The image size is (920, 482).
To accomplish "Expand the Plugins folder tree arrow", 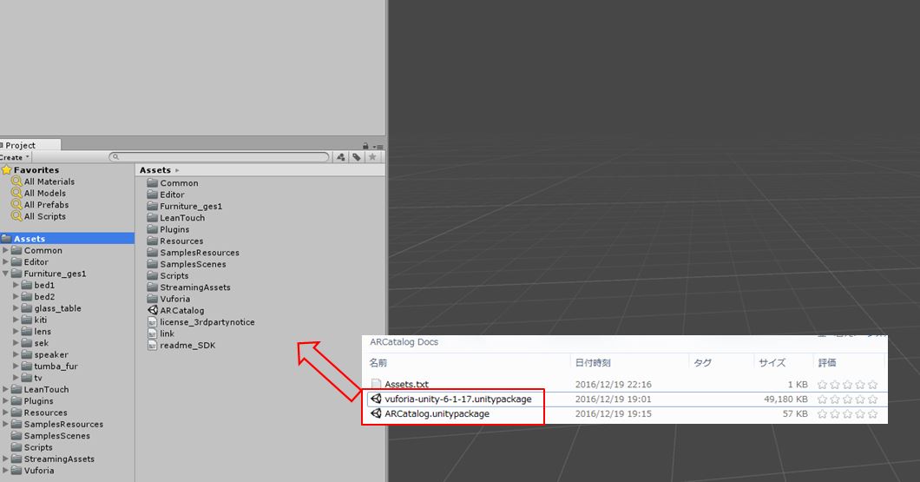I will pyautogui.click(x=5, y=401).
